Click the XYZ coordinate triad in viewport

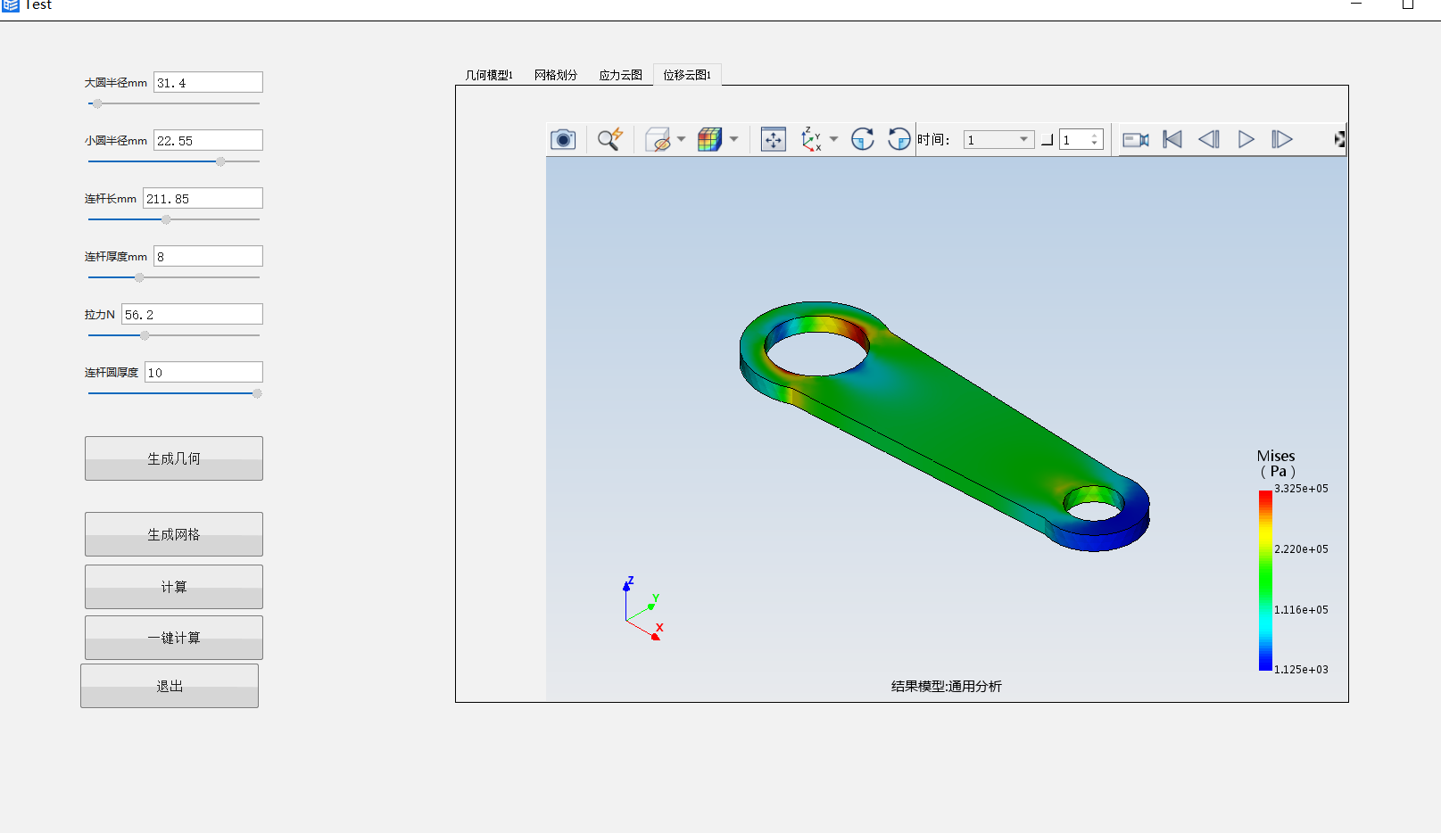coord(642,608)
